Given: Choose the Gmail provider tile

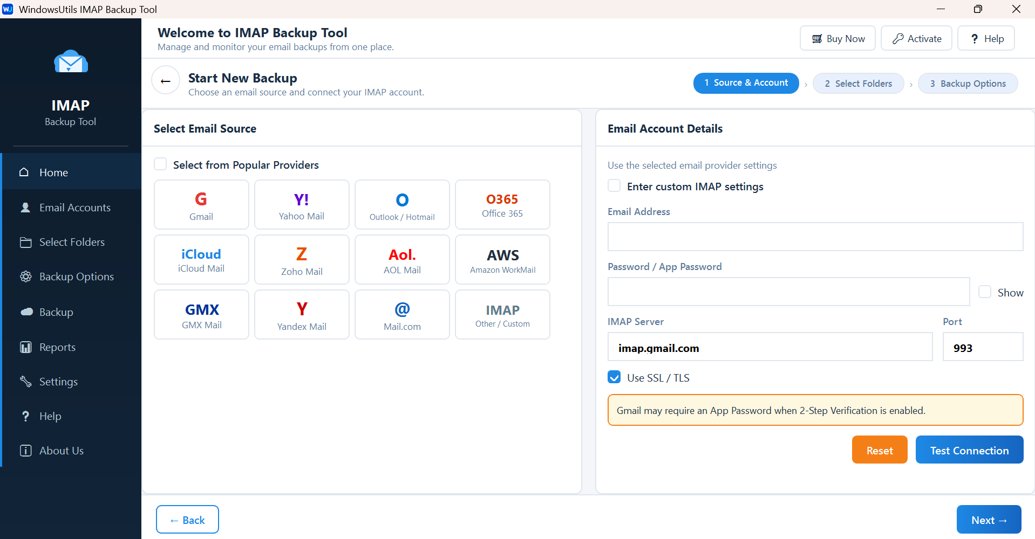Looking at the screenshot, I should pyautogui.click(x=201, y=205).
